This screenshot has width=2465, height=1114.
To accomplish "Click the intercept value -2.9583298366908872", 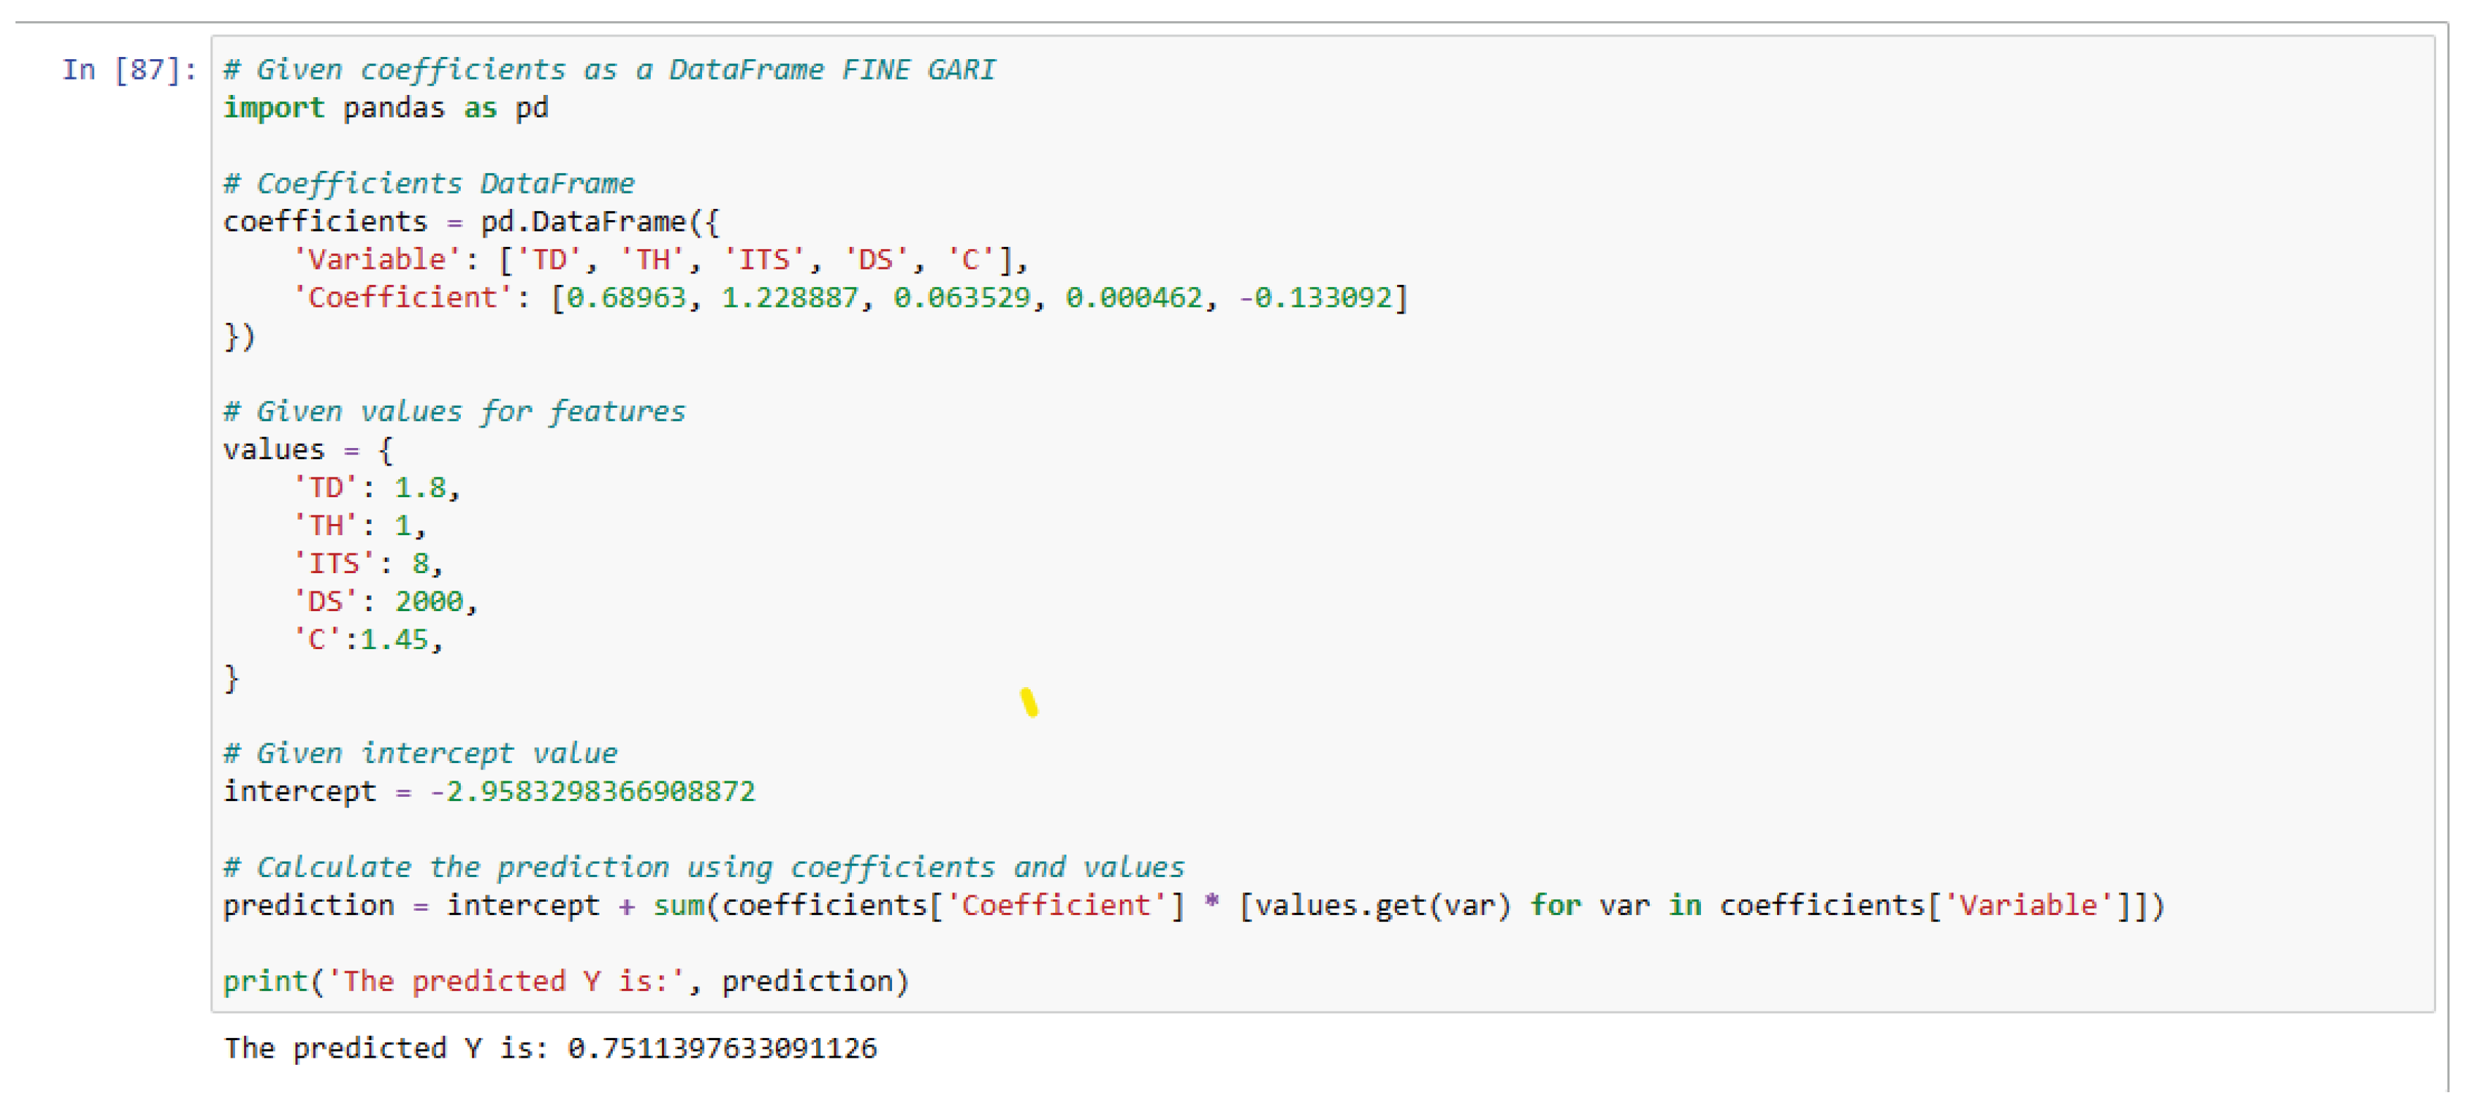I will (592, 791).
